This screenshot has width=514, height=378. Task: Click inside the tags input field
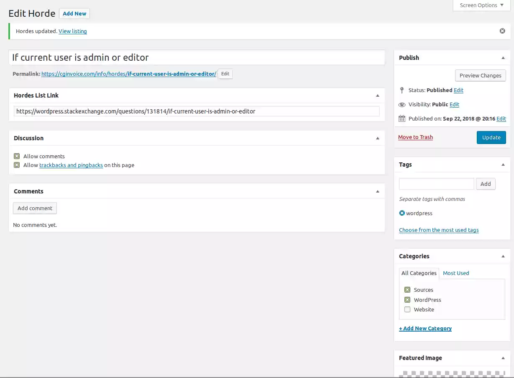click(x=436, y=184)
